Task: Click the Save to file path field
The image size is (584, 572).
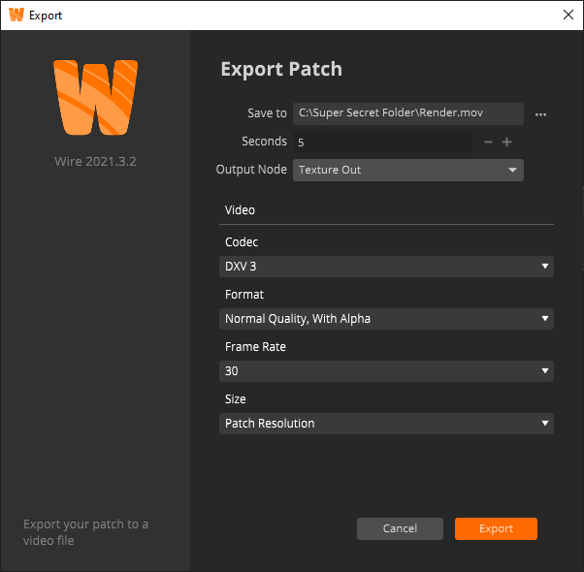Action: click(x=407, y=114)
